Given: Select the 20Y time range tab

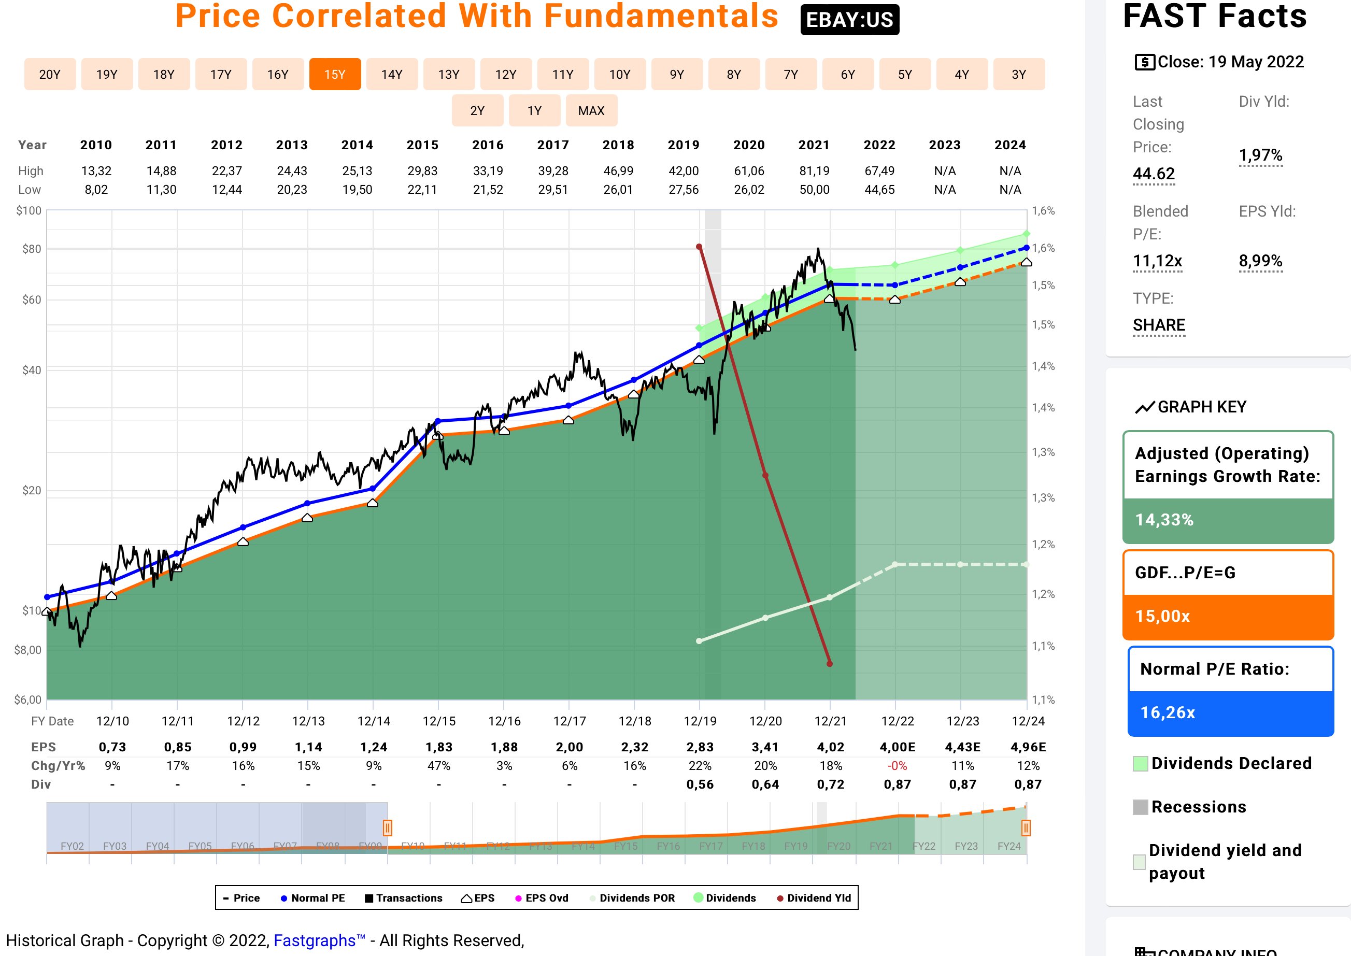Looking at the screenshot, I should tap(50, 74).
